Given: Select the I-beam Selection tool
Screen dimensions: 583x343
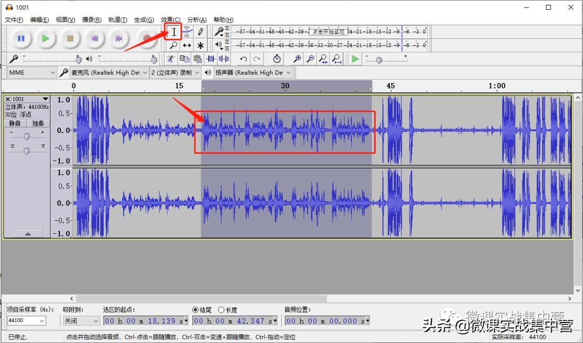Looking at the screenshot, I should [x=174, y=32].
